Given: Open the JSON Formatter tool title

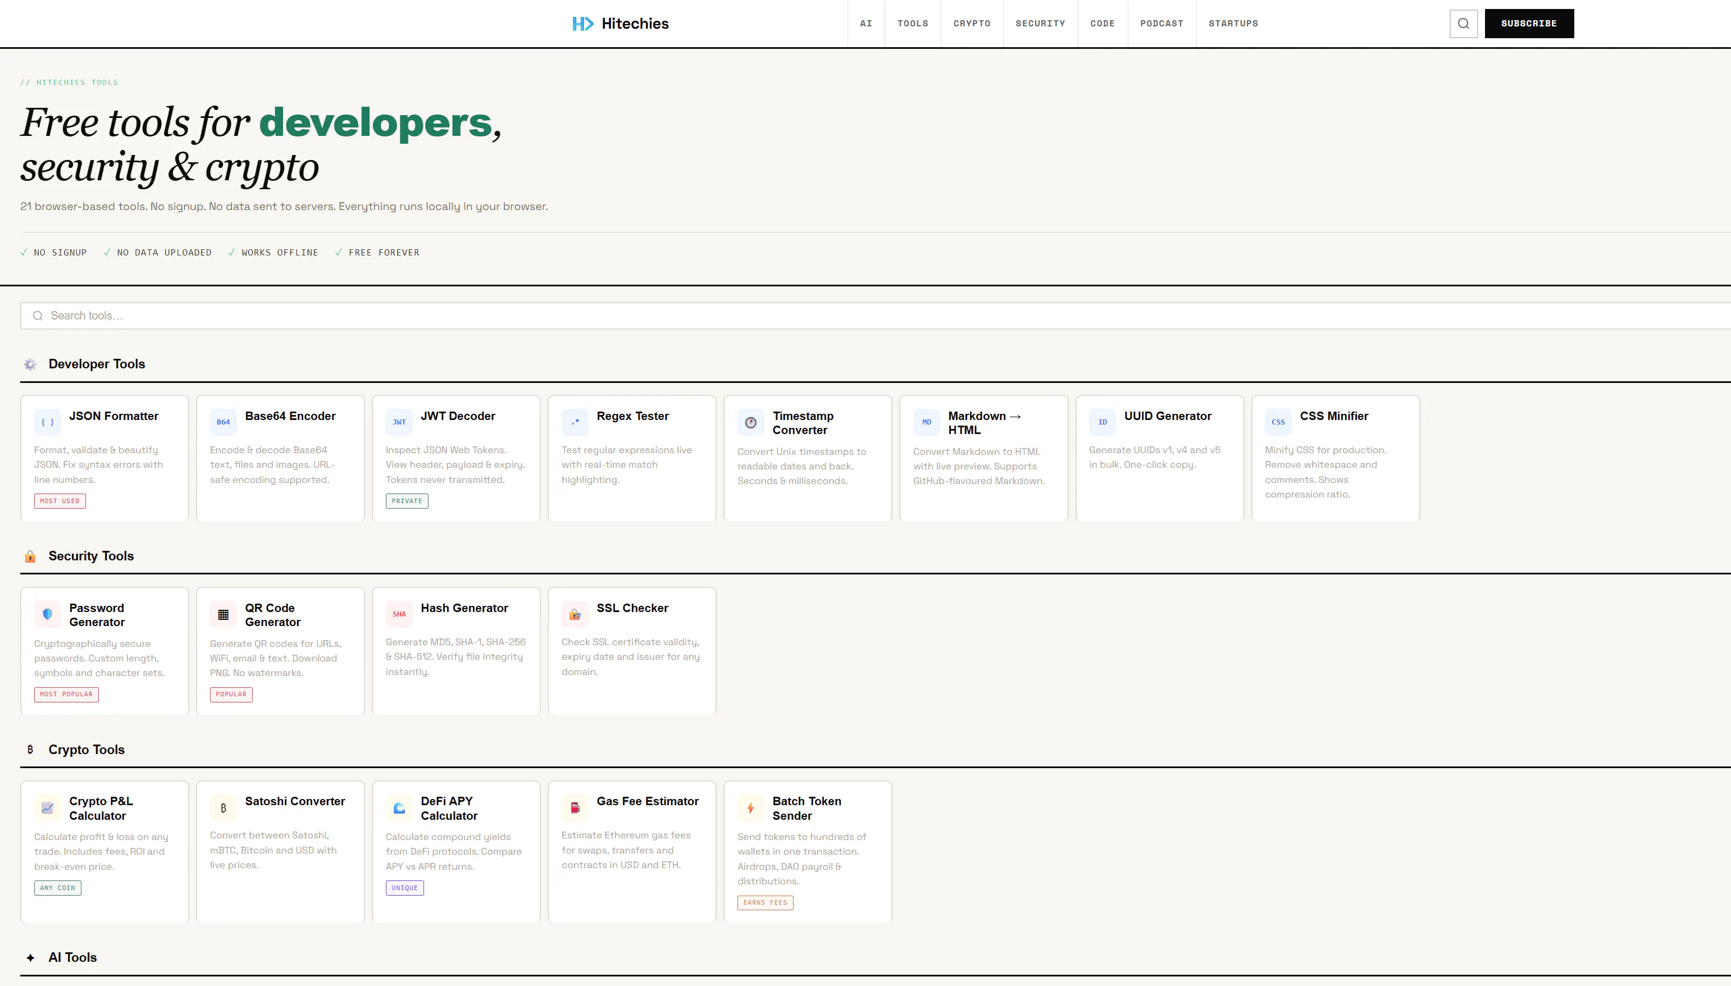Looking at the screenshot, I should click(114, 416).
